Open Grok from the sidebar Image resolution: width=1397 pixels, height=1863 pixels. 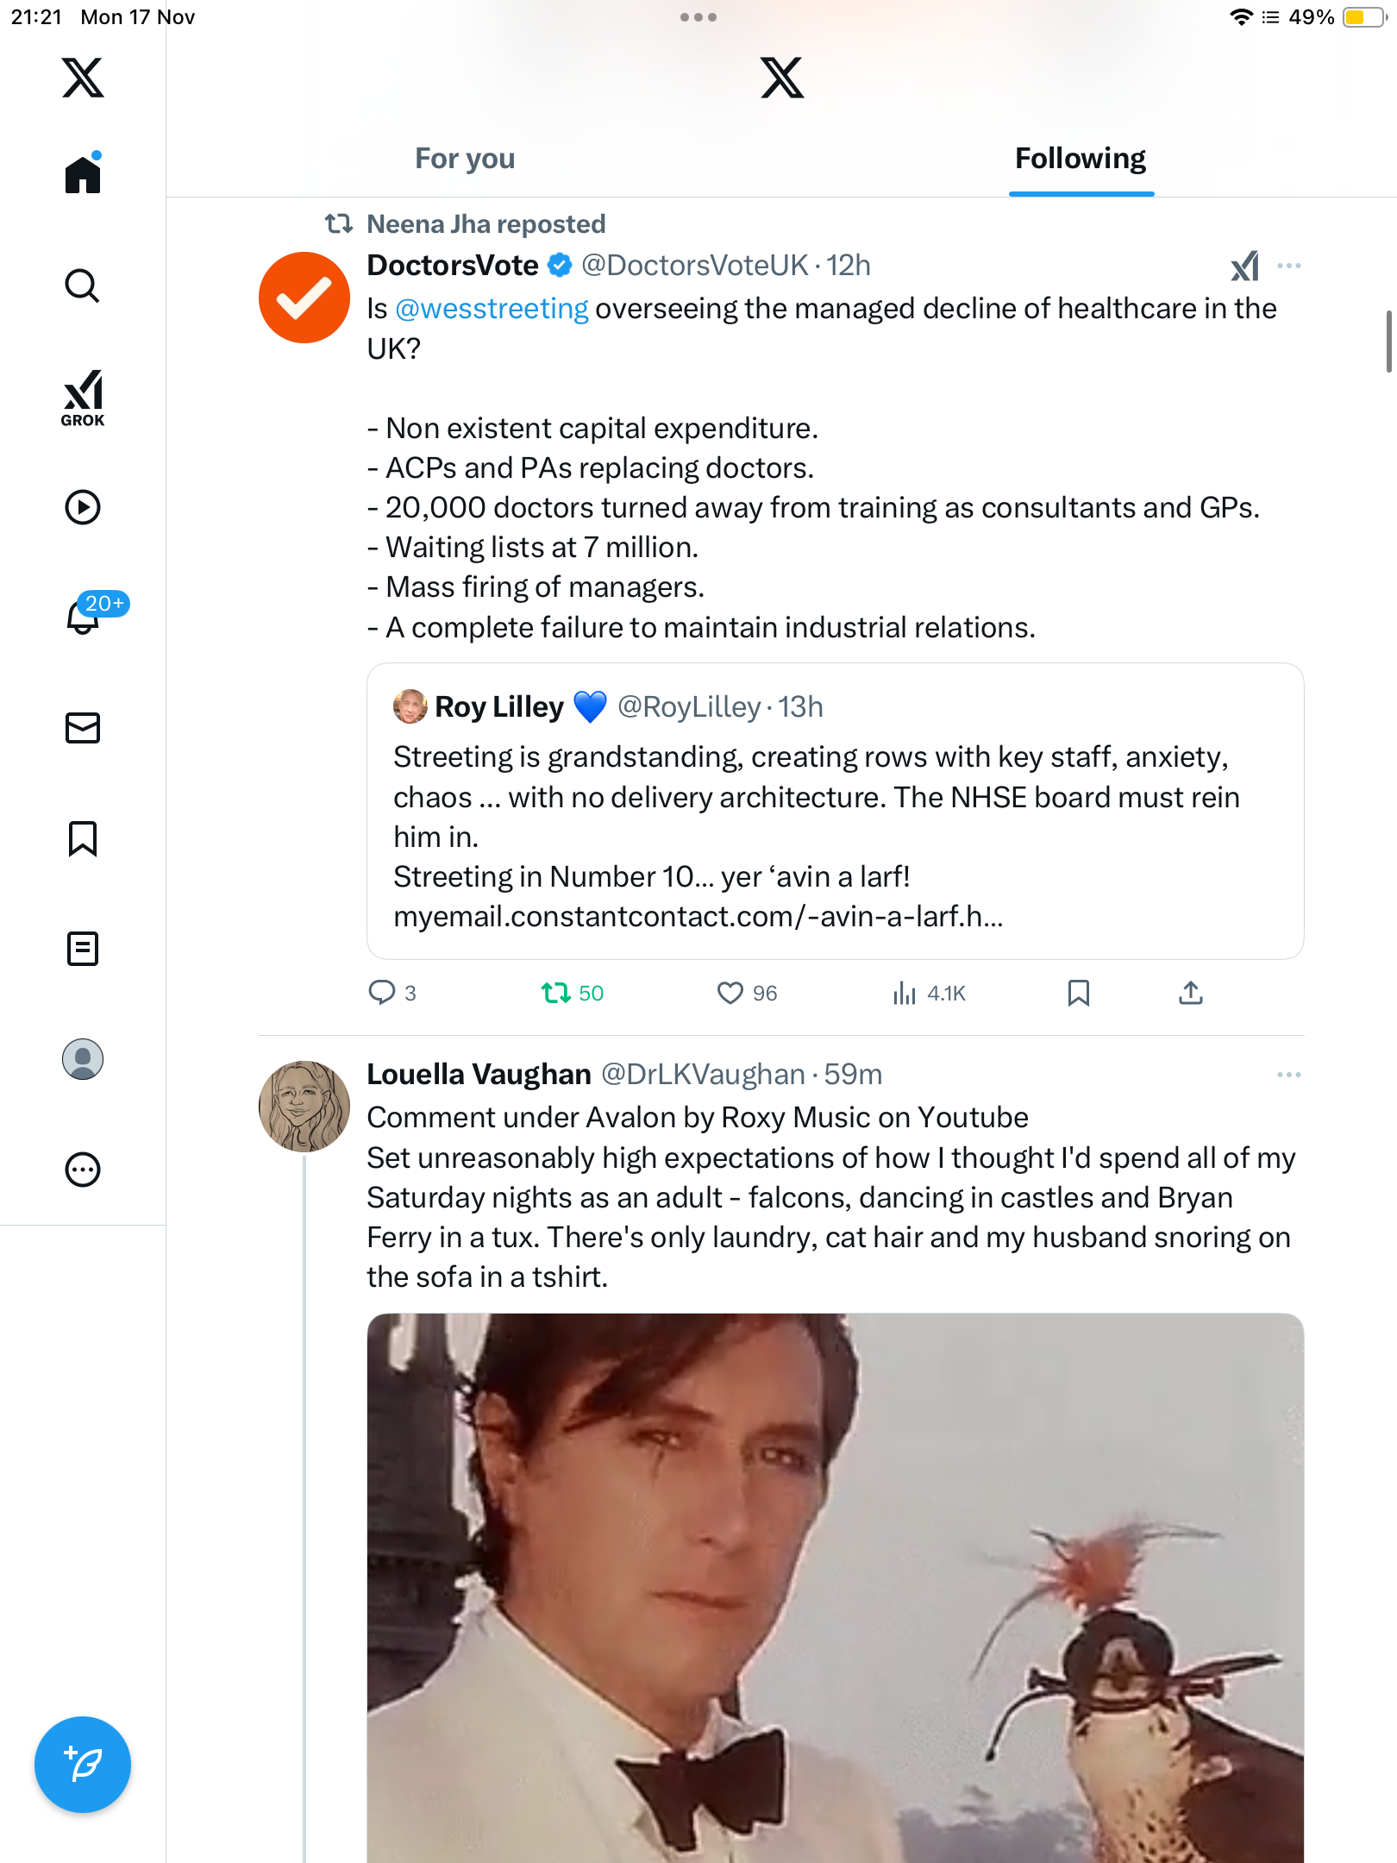tap(83, 398)
